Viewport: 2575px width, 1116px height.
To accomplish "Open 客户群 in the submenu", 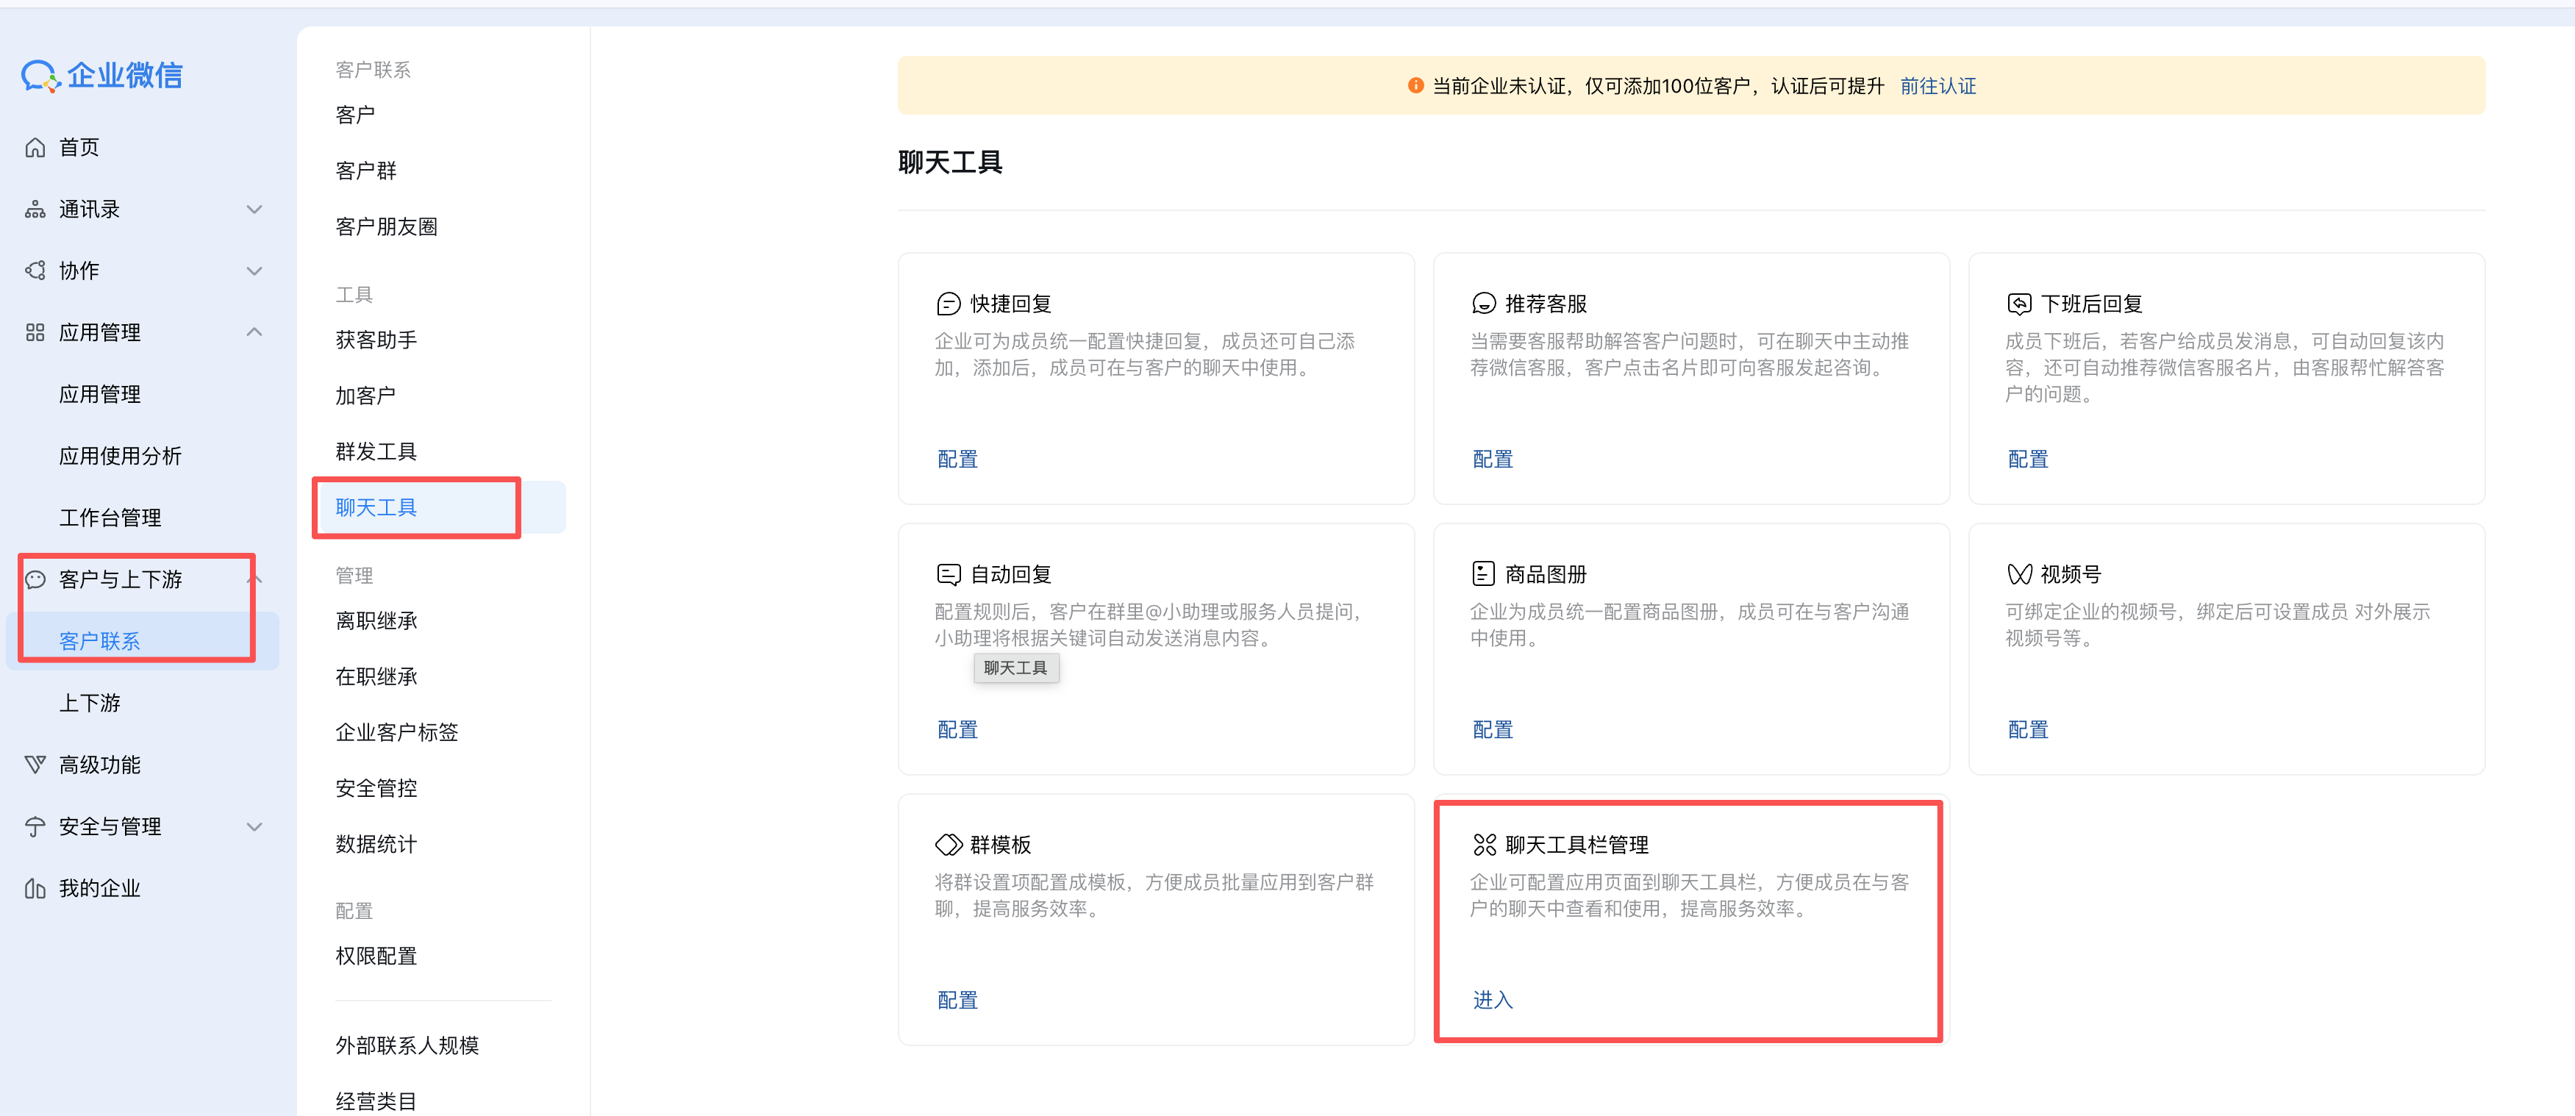I will coord(366,171).
